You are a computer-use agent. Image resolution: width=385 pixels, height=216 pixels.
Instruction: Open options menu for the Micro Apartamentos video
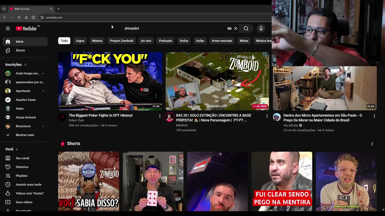[x=374, y=116]
